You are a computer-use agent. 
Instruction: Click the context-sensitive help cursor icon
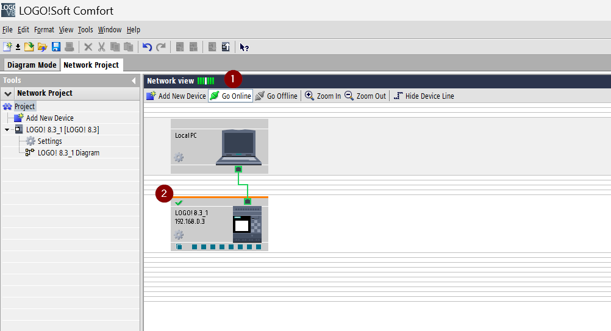[245, 48]
